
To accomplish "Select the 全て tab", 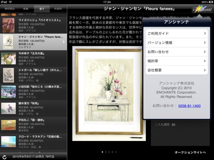I will pyautogui.click(x=42, y=9).
